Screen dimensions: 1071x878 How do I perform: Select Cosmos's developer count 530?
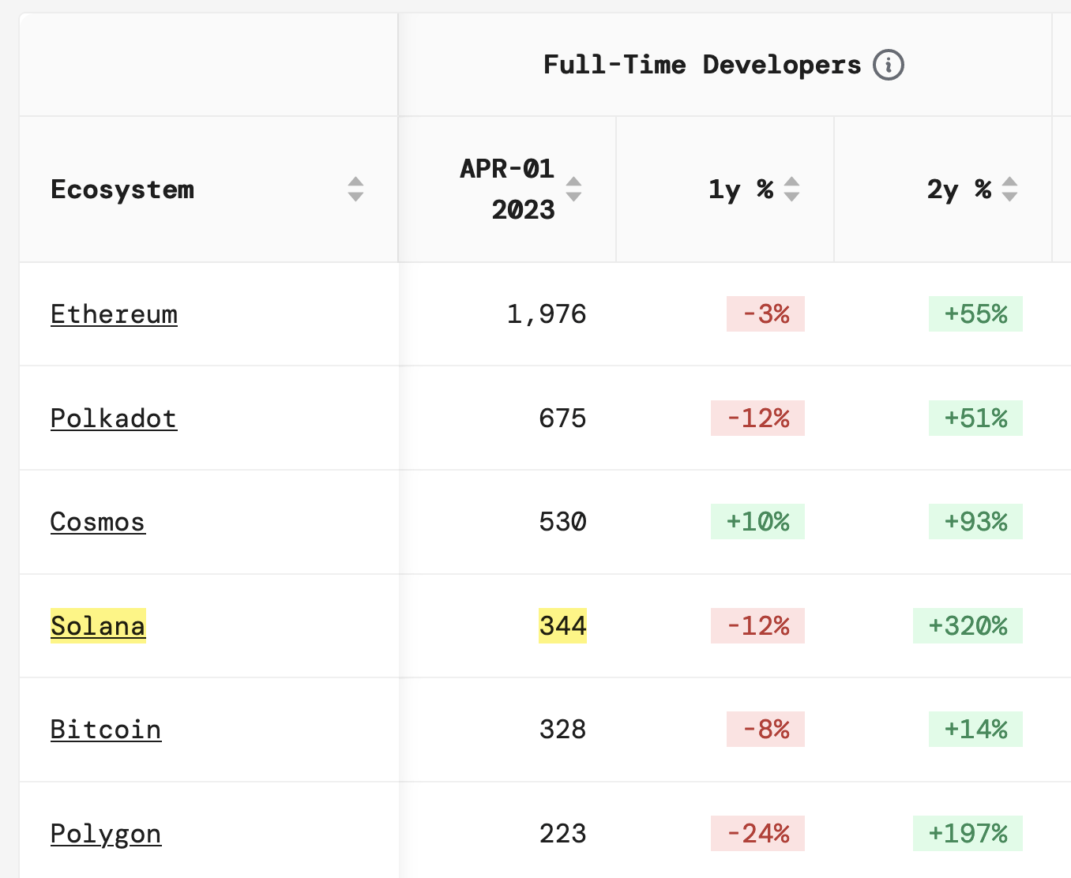click(562, 522)
